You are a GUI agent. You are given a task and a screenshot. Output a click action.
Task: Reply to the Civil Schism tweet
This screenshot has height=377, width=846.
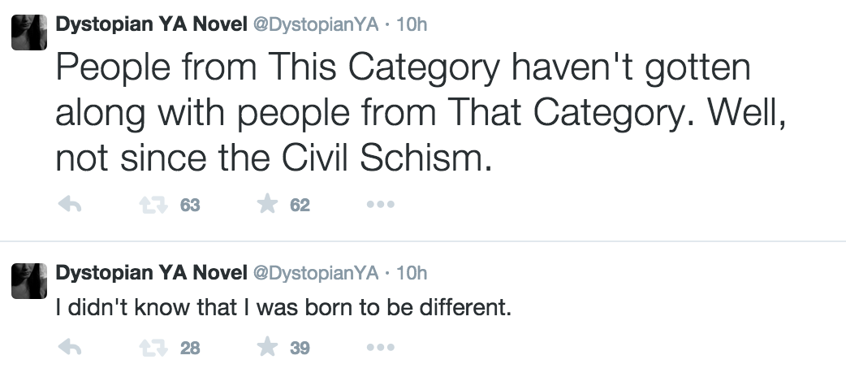tap(71, 206)
